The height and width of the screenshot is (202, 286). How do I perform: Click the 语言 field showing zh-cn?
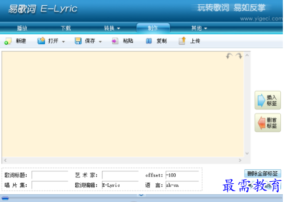pyautogui.click(x=182, y=185)
